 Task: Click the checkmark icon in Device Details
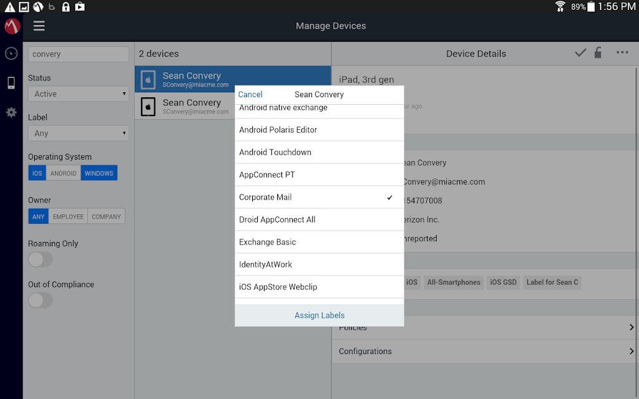(580, 53)
